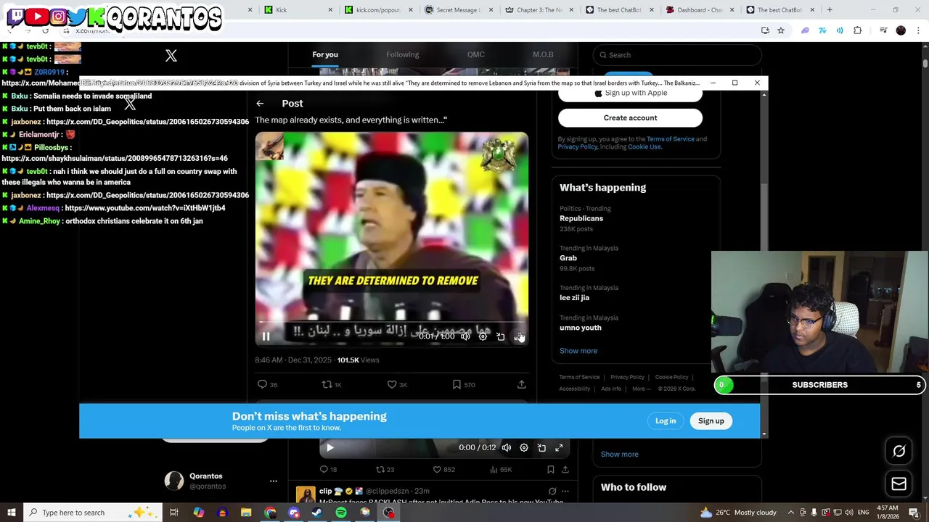Open Sign up with Apple button

630,94
